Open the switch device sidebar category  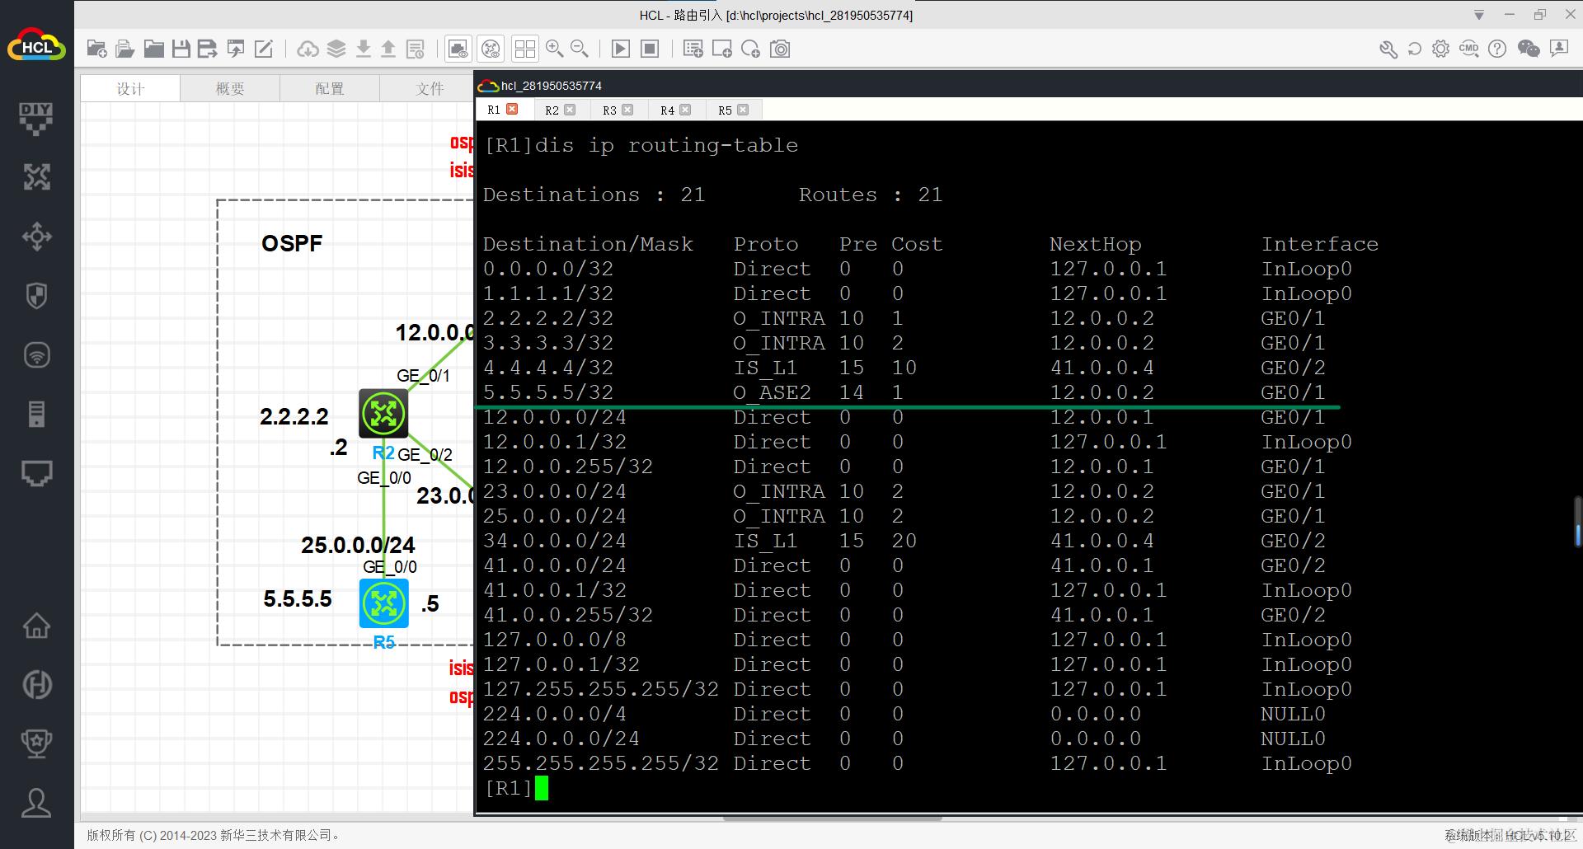click(36, 237)
